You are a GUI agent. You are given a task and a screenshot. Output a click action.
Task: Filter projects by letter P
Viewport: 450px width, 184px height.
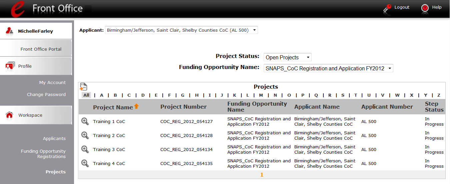point(303,95)
